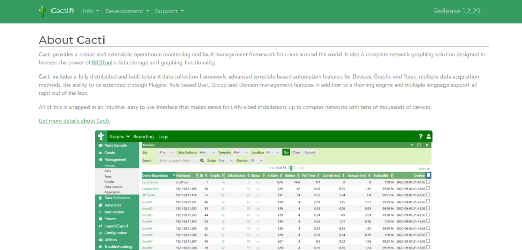Switch to the Reporting tab
Image resolution: width=522 pixels, height=250 pixels.
pyautogui.click(x=143, y=137)
